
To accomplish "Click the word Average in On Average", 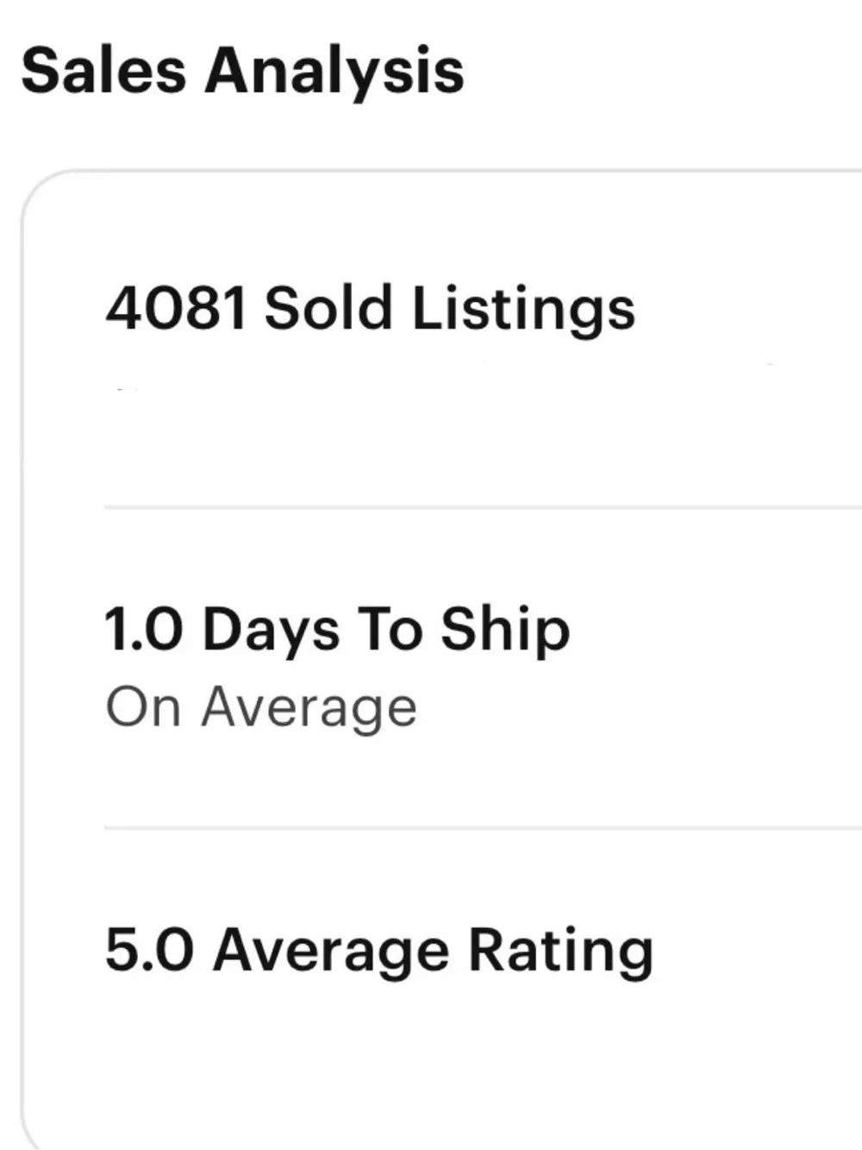I will (x=309, y=709).
